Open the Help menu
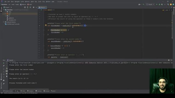The width and height of the screenshot is (175, 98). [53, 2]
